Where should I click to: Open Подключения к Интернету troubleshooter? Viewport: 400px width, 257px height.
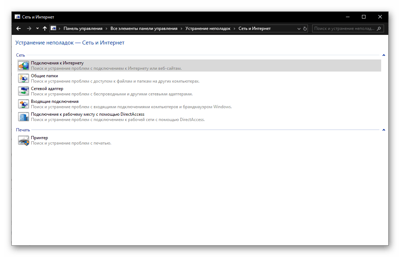[57, 63]
